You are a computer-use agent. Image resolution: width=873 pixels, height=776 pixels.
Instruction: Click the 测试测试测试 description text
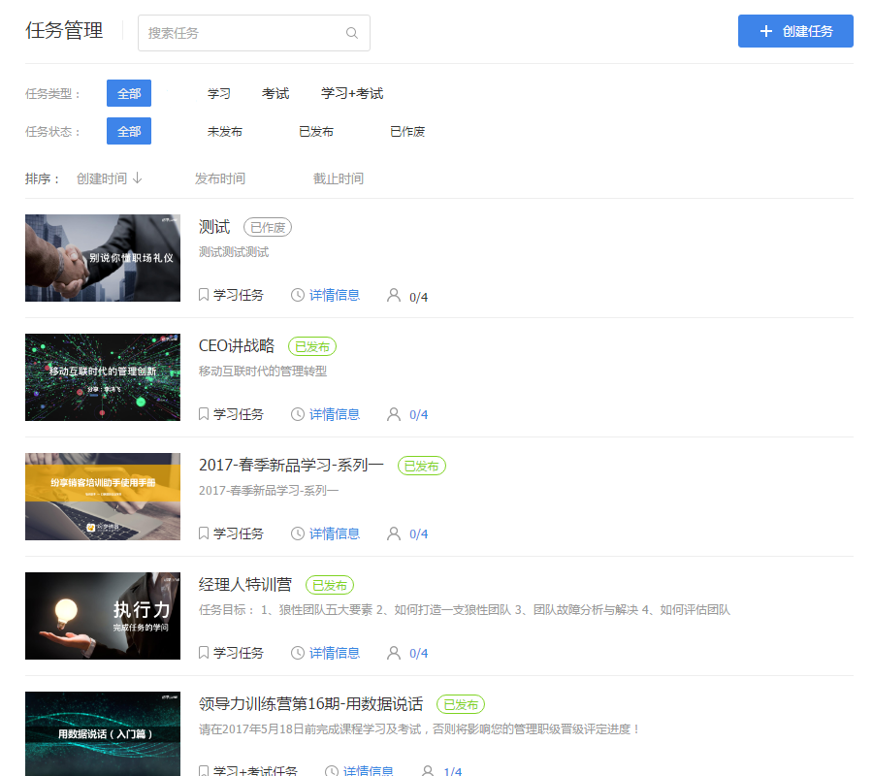(234, 252)
